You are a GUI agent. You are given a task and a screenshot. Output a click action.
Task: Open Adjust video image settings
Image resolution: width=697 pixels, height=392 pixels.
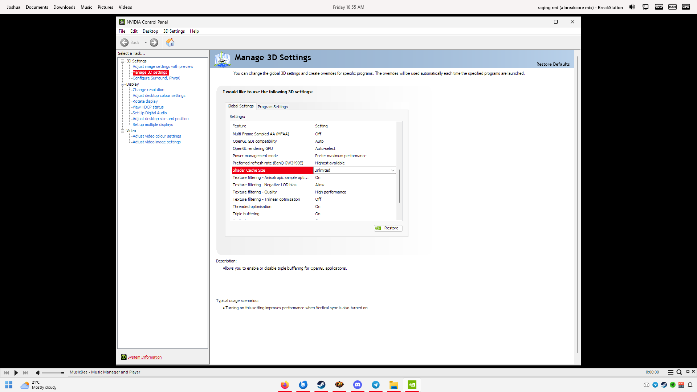pyautogui.click(x=156, y=142)
